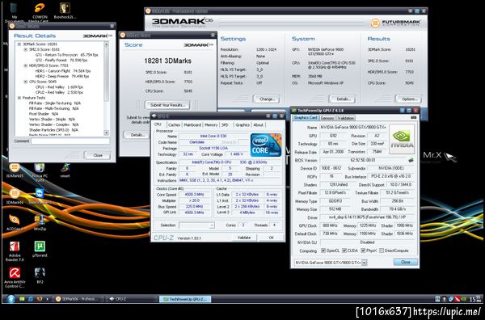Collapse the SM2.0 Score tree node
Screen dimensions: 485x320
[25, 49]
